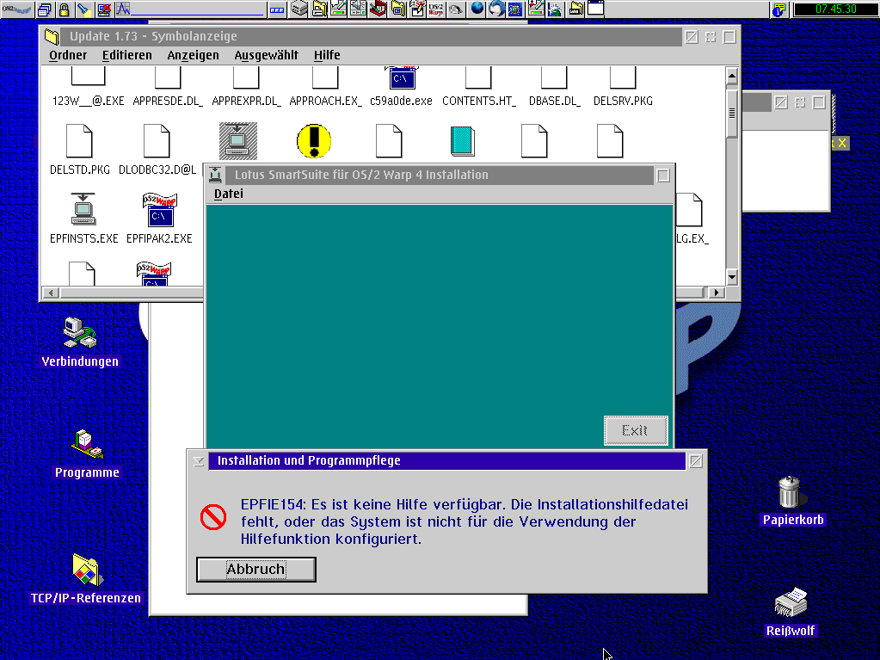Open the Ausgewählt menu
The width and height of the screenshot is (880, 660).
pyautogui.click(x=266, y=55)
